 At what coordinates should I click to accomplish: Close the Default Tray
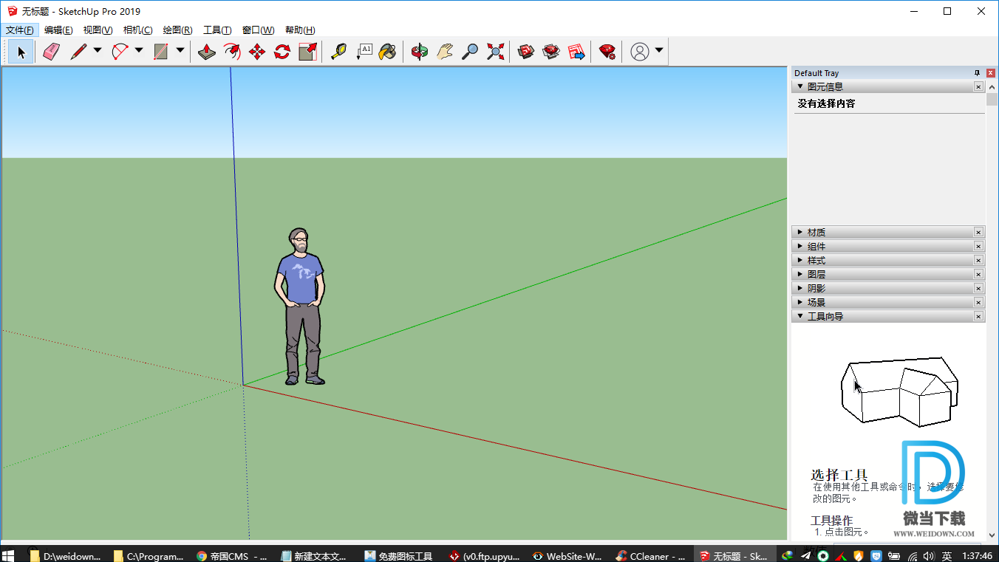click(991, 73)
